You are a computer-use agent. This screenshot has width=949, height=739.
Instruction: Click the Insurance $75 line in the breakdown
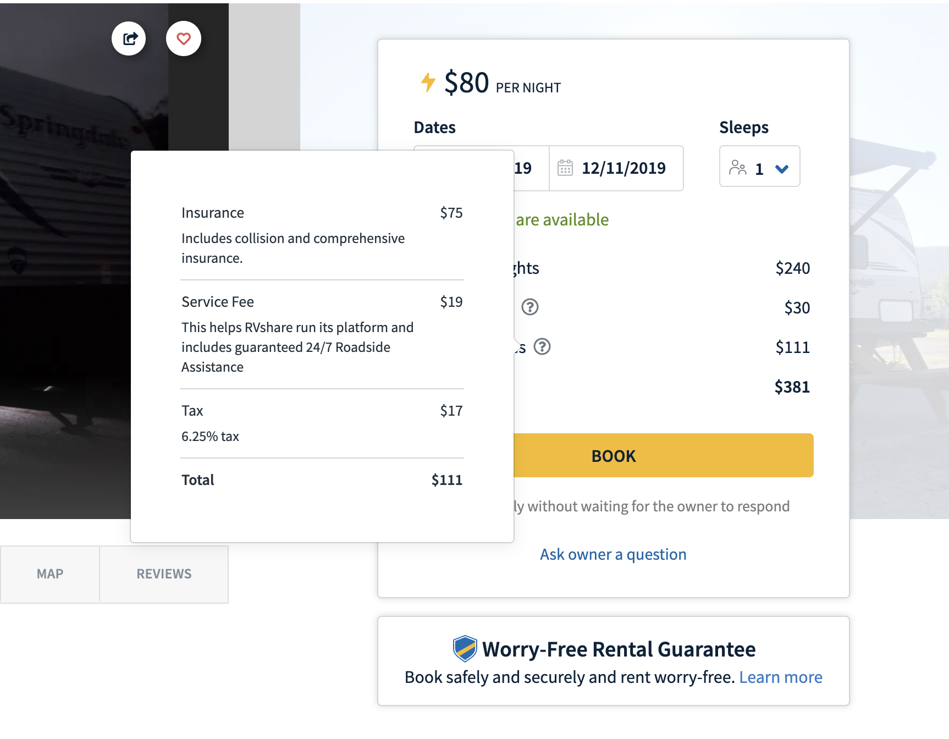tap(322, 213)
